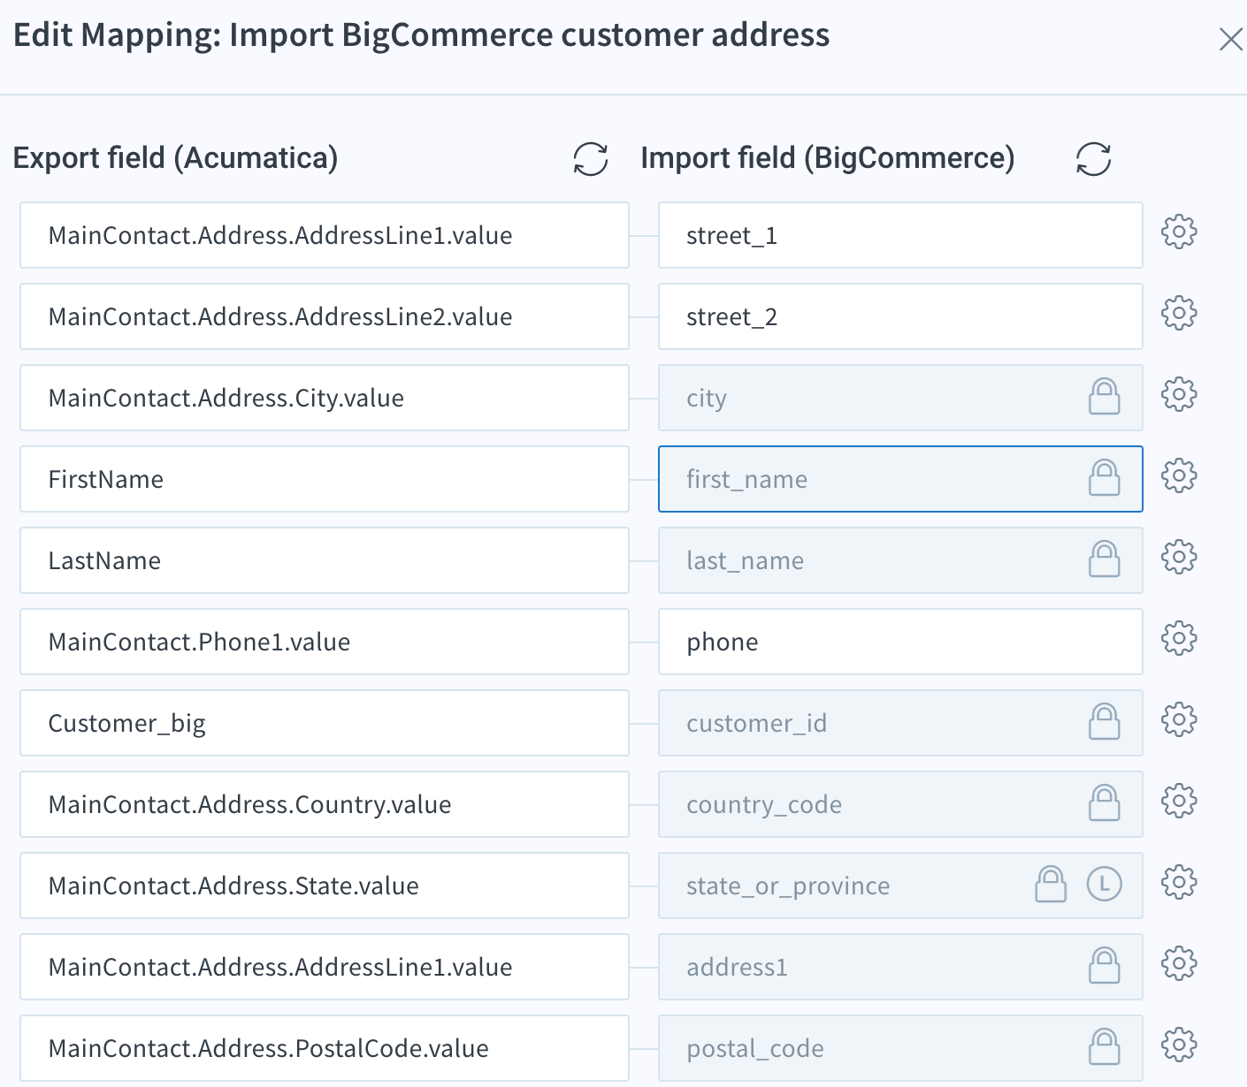Click the 'Import field (BigCommerce)' column heading
1247x1087 pixels.
[828, 158]
